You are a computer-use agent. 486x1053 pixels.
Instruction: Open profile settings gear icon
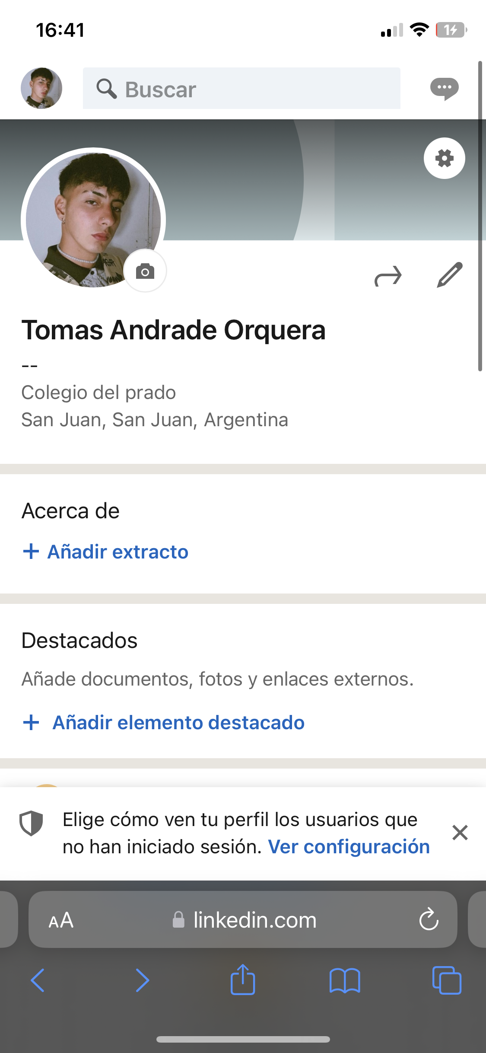(x=444, y=158)
